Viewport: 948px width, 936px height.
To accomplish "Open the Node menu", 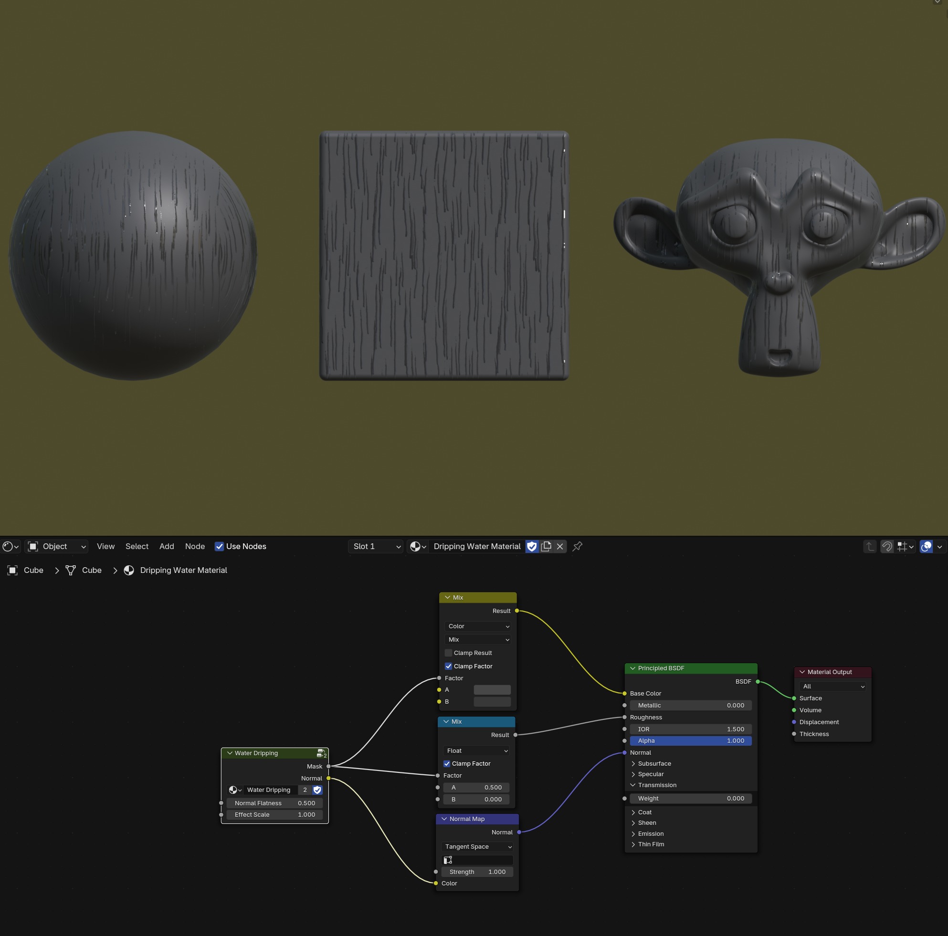I will 195,546.
